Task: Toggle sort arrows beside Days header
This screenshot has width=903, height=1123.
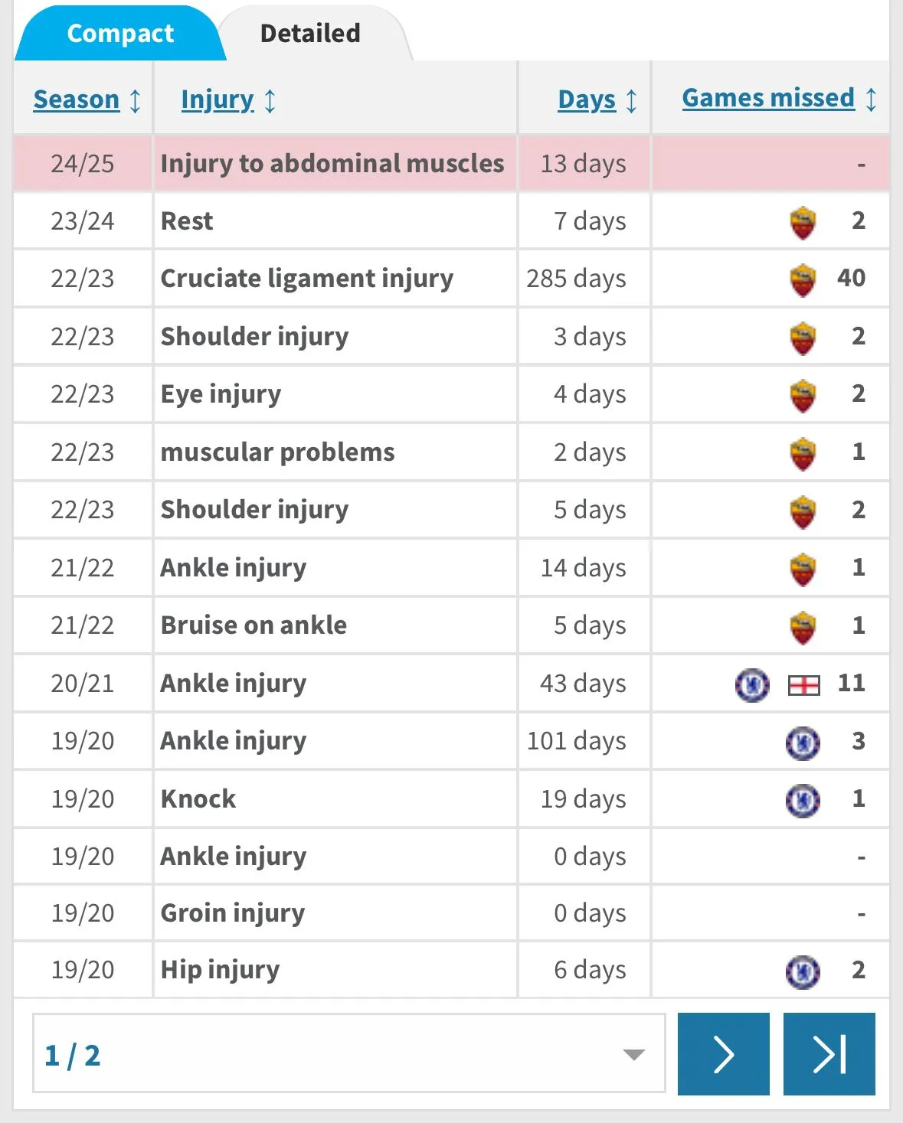Action: 631,100
